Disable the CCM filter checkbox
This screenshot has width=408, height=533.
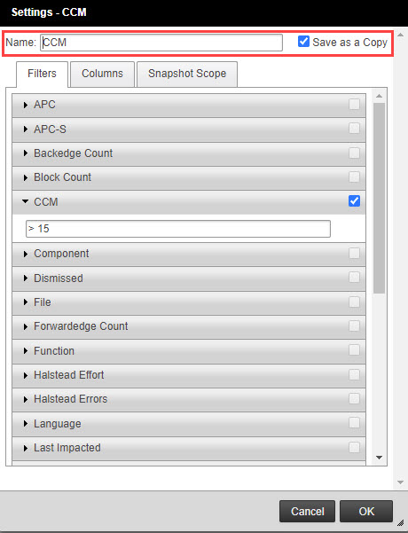click(354, 200)
